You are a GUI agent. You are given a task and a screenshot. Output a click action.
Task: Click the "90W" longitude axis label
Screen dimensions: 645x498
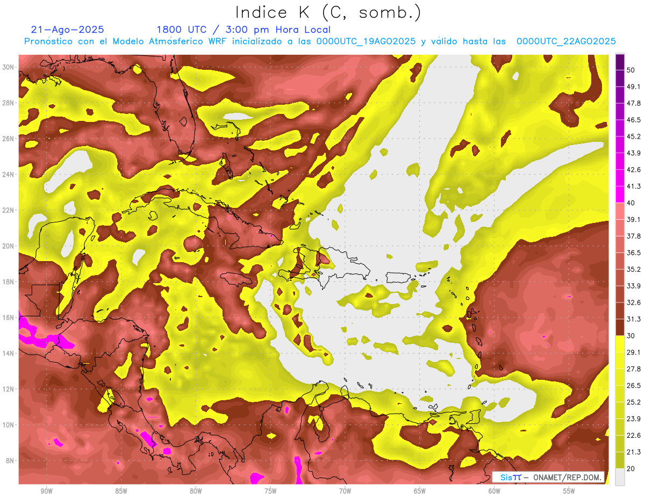[x=46, y=492]
